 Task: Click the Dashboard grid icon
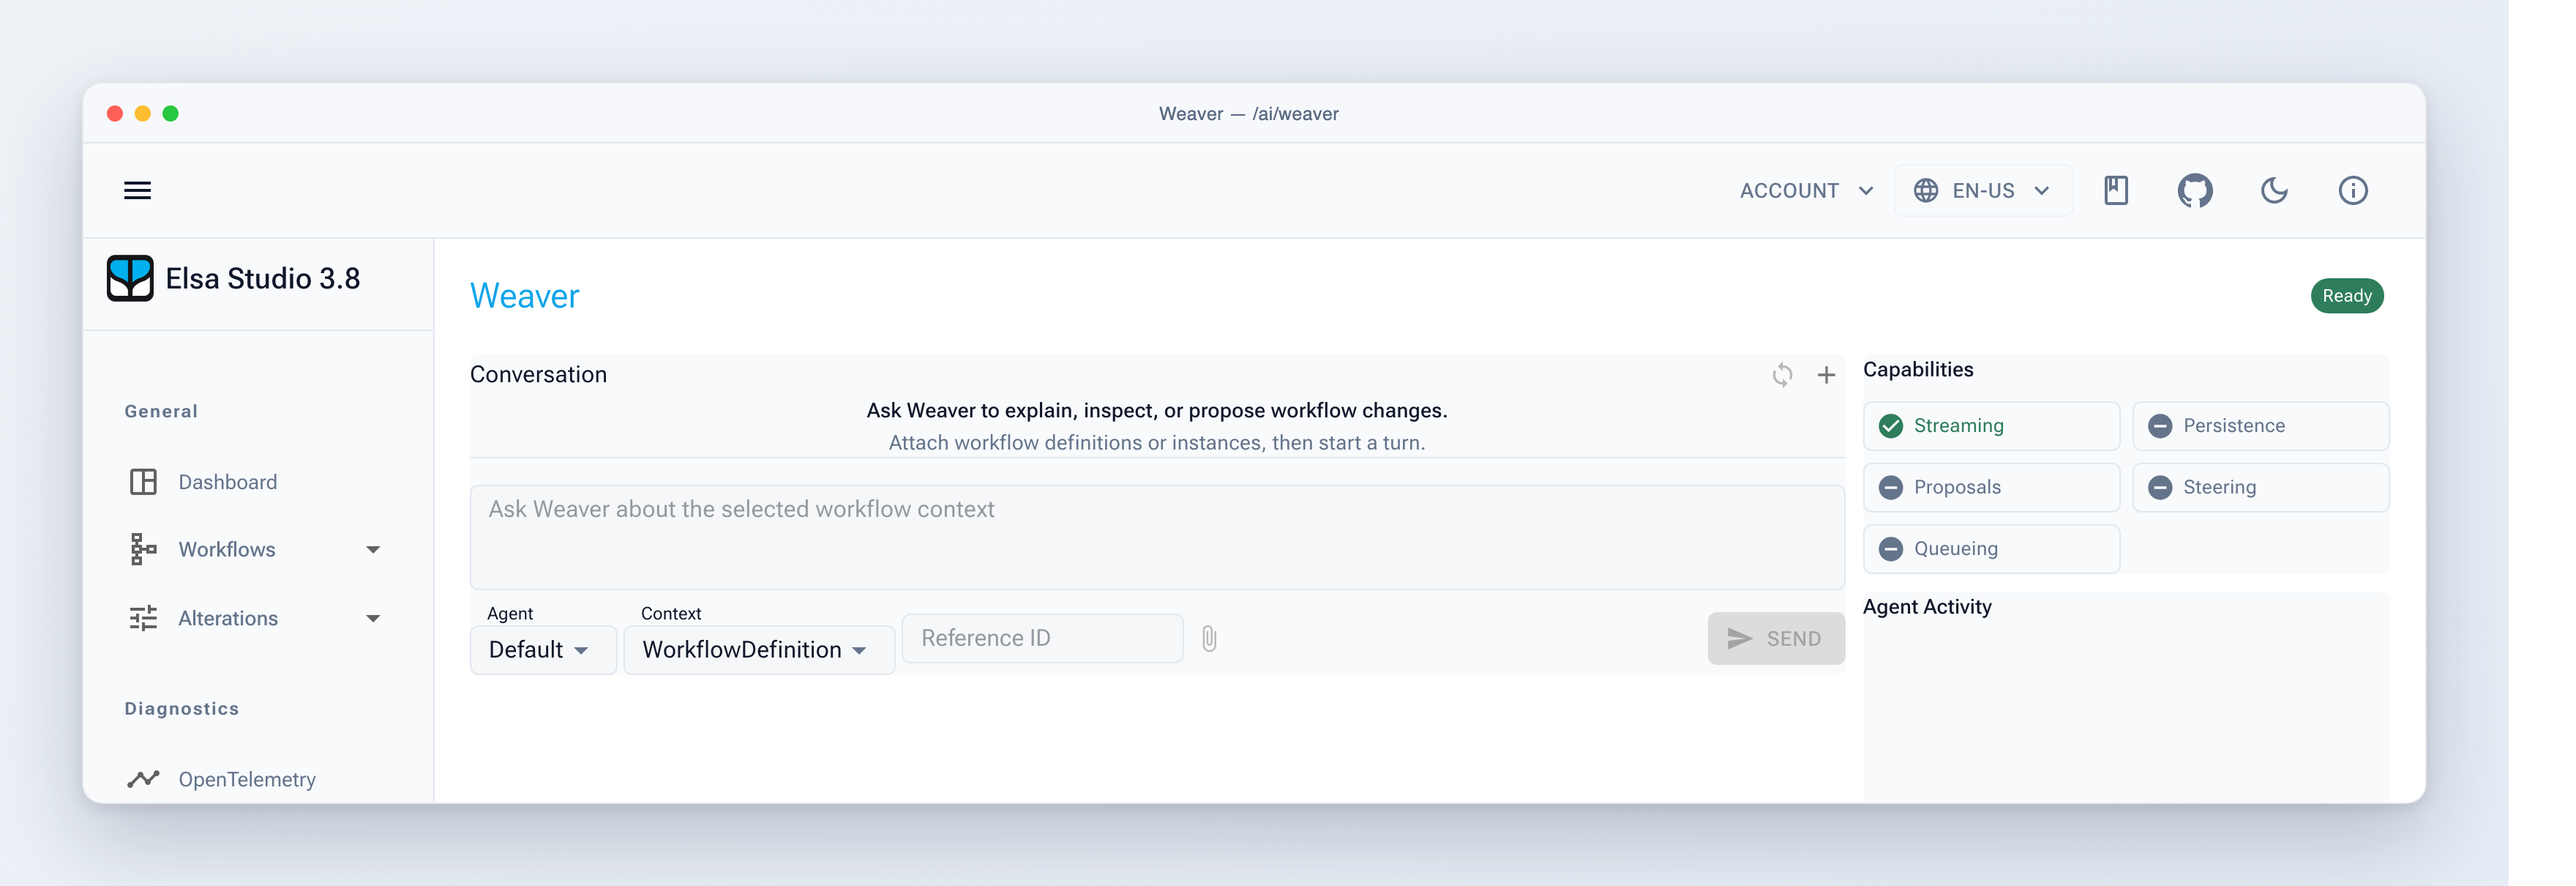click(x=143, y=482)
